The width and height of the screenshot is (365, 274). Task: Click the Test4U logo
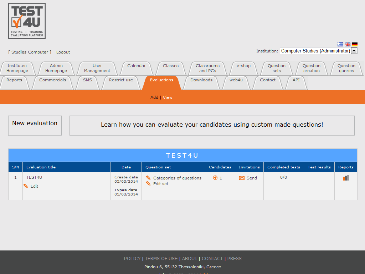[27, 21]
